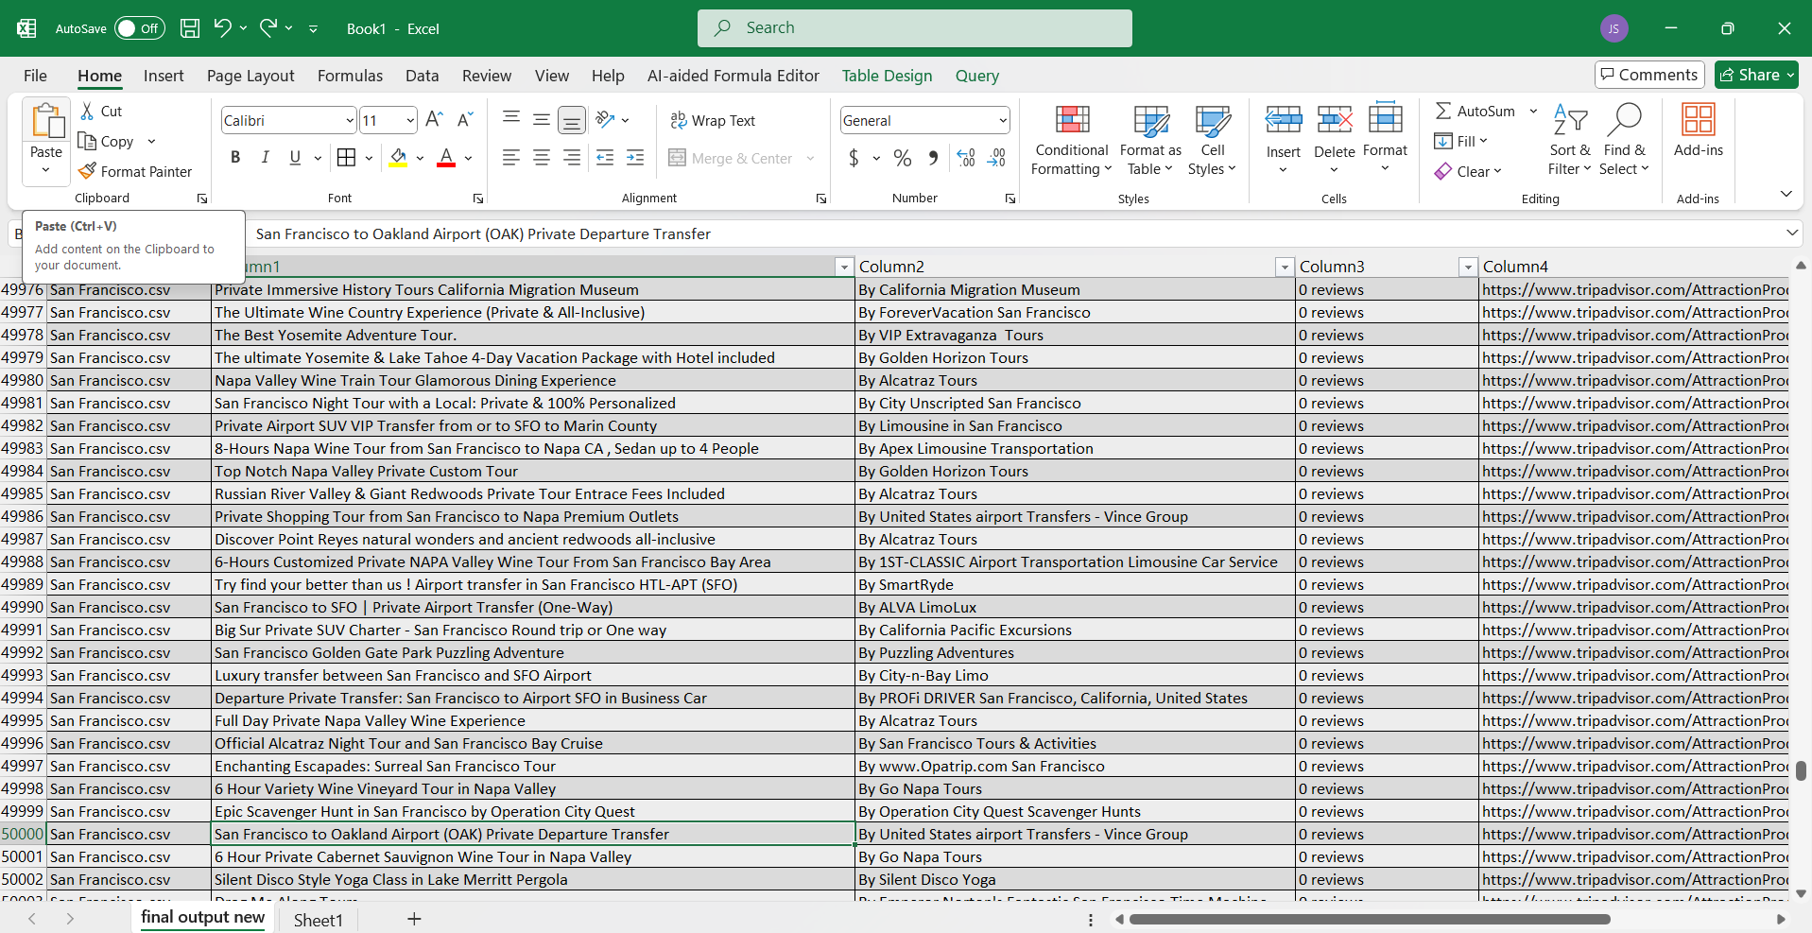Open Paste options dropdown arrow
Viewport: 1812px width, 933px height.
point(45,171)
